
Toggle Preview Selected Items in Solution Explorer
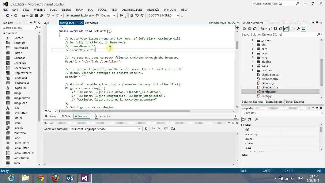pos(304,29)
